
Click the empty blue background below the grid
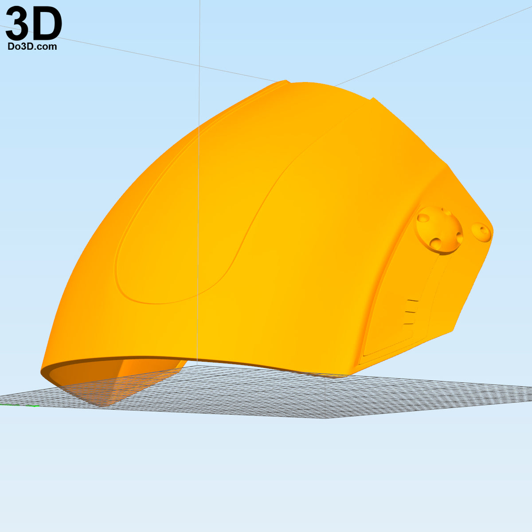pyautogui.click(x=266, y=474)
